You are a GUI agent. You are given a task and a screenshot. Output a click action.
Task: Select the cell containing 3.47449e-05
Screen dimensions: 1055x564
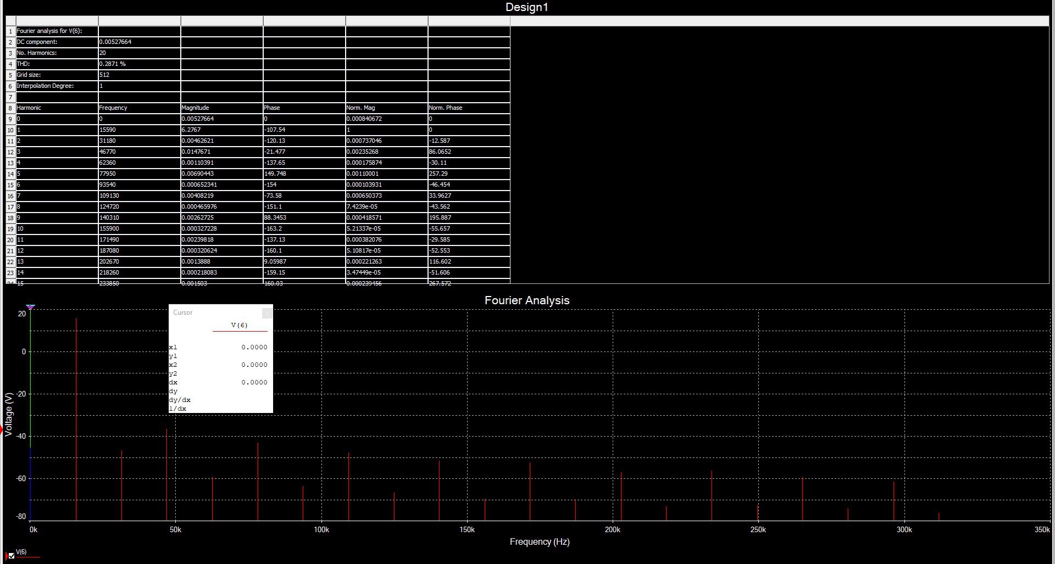387,272
